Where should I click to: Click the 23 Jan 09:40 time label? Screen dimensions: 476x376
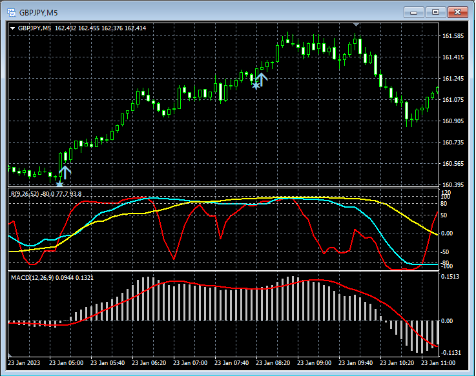[355, 363]
